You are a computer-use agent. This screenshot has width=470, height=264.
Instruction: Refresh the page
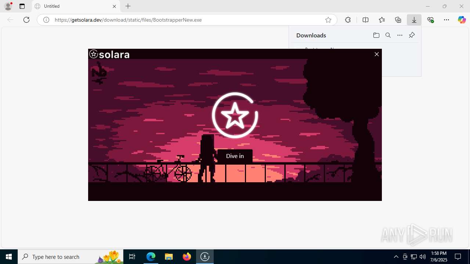26,20
